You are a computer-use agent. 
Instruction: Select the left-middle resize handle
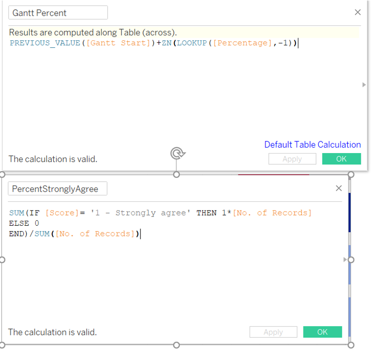tap(2, 260)
